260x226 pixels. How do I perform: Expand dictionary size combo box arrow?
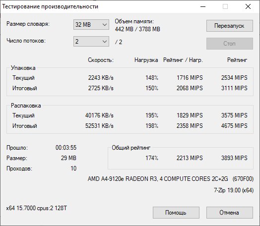click(105, 25)
